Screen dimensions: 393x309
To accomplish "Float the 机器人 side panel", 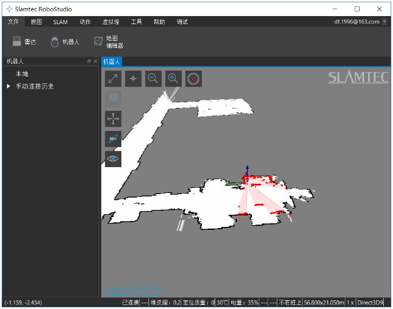I will click(89, 61).
